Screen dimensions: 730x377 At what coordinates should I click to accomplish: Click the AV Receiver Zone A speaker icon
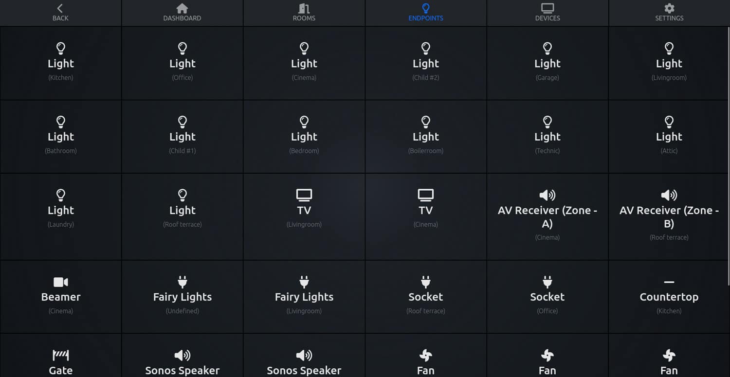[x=547, y=195]
